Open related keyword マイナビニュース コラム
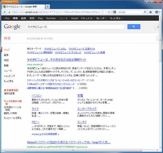The image size is (163, 153). (55, 49)
